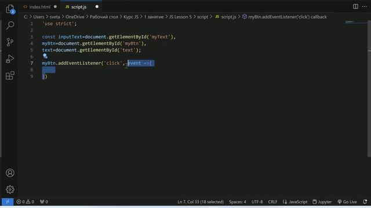Image resolution: width=371 pixels, height=208 pixels.
Task: Click the lightbulb code action icon
Action: coord(45,56)
